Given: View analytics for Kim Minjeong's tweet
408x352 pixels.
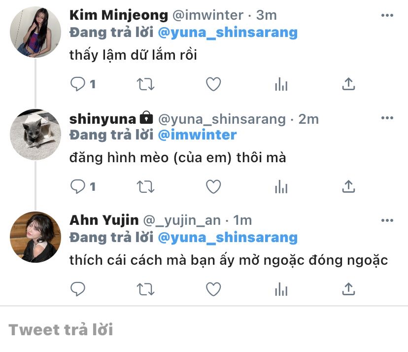Looking at the screenshot, I should tap(281, 85).
